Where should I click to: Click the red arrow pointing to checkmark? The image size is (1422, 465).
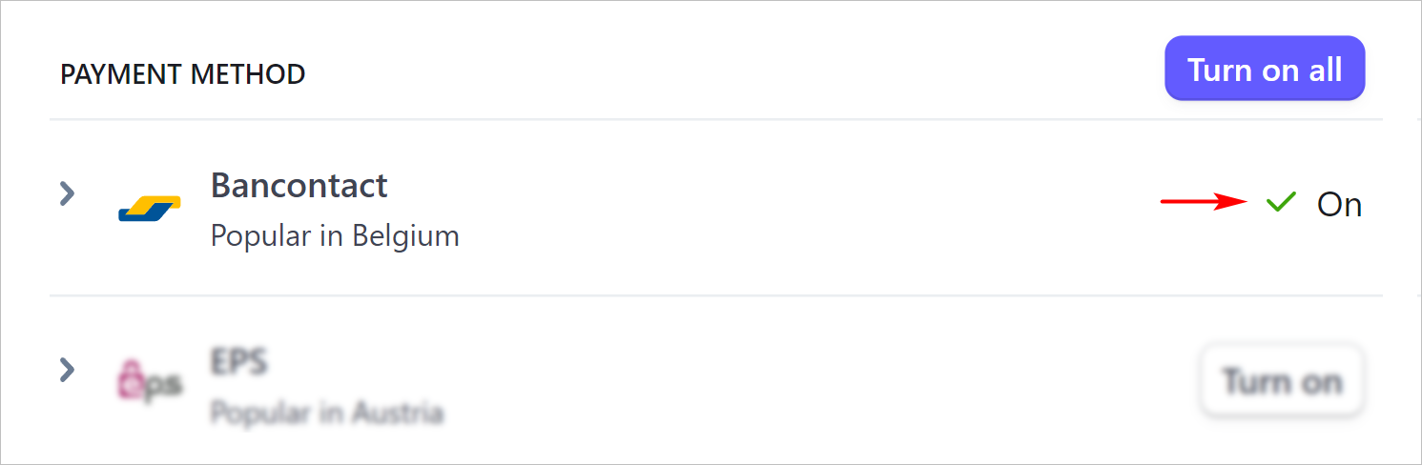coord(1205,201)
